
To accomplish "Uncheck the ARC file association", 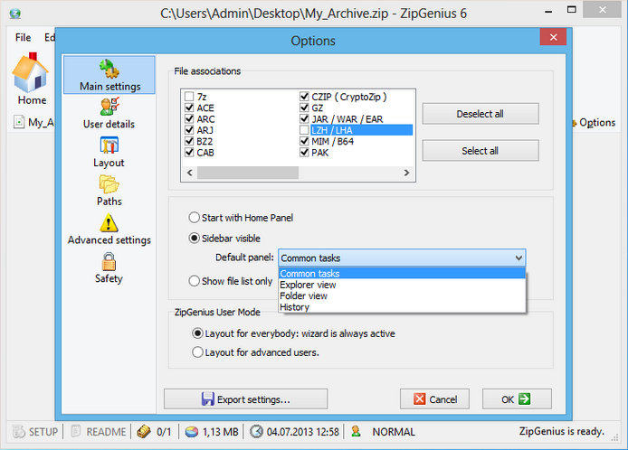I will point(189,118).
